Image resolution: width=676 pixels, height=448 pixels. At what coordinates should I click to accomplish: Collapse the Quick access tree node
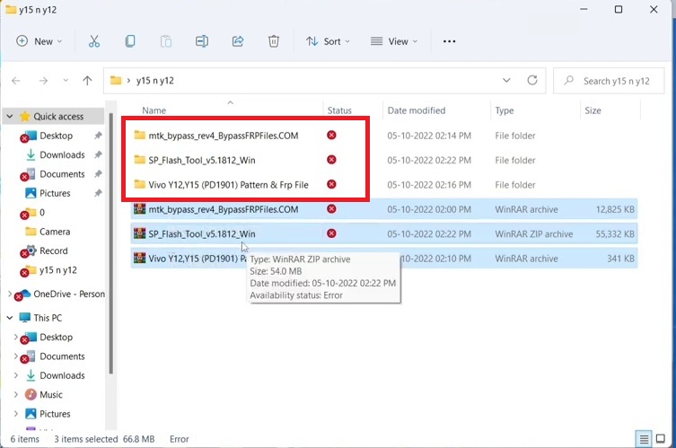pyautogui.click(x=10, y=117)
